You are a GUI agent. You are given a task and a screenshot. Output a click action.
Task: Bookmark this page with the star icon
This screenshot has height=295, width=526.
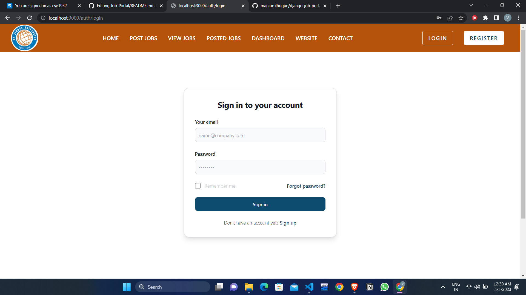point(461,18)
